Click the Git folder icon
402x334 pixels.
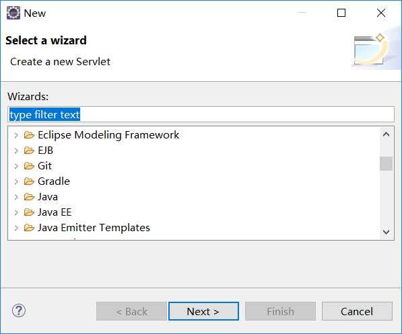[29, 166]
